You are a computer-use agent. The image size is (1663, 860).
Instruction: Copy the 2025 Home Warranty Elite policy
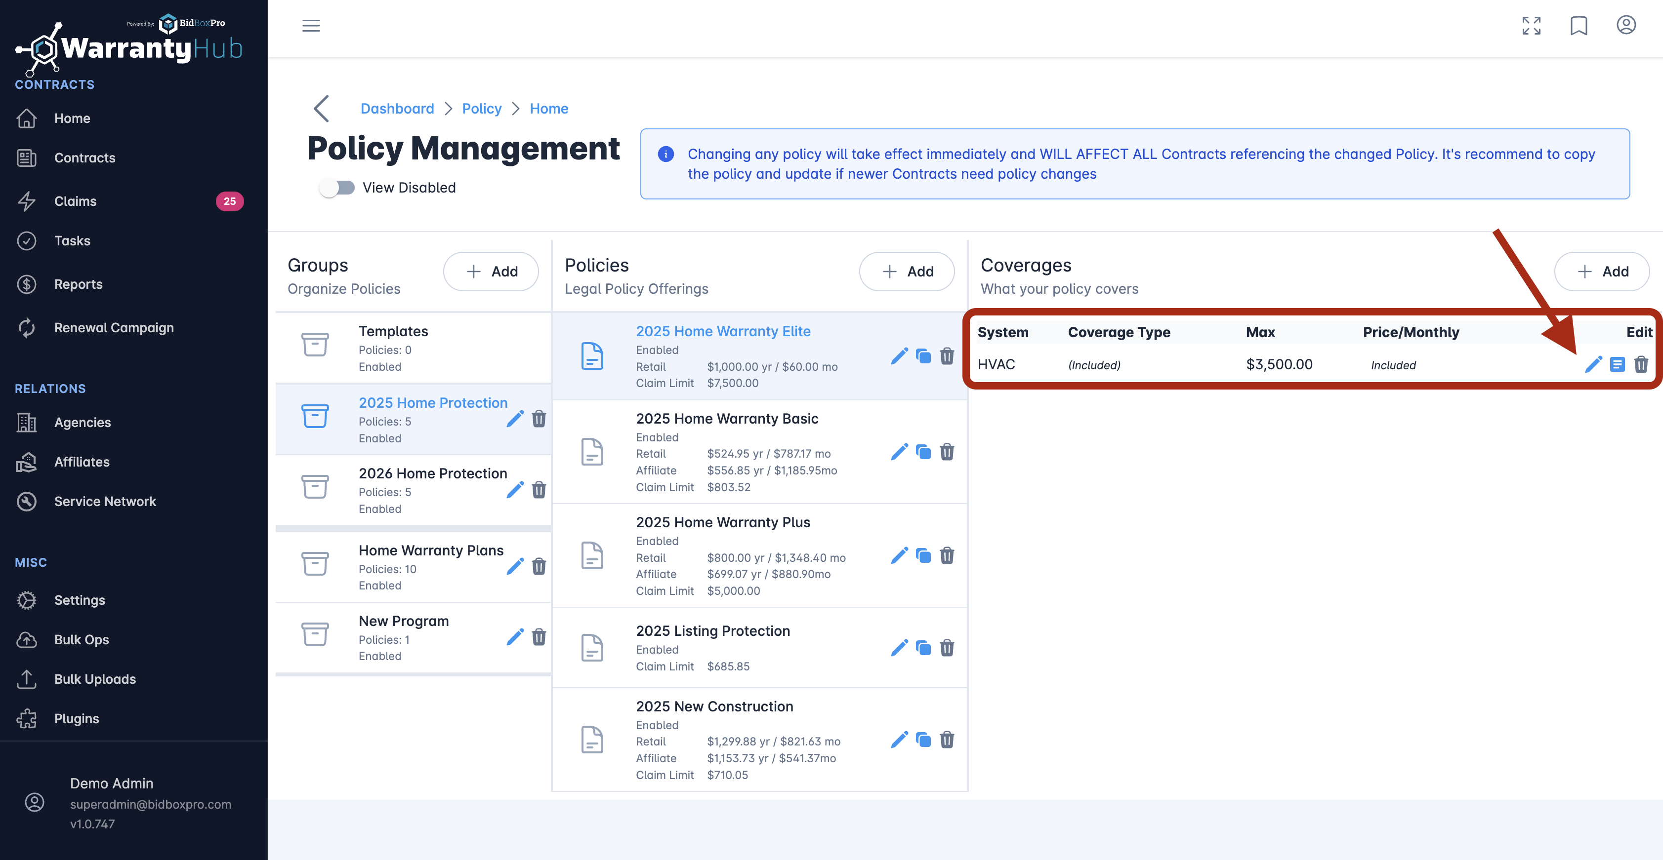pos(923,356)
